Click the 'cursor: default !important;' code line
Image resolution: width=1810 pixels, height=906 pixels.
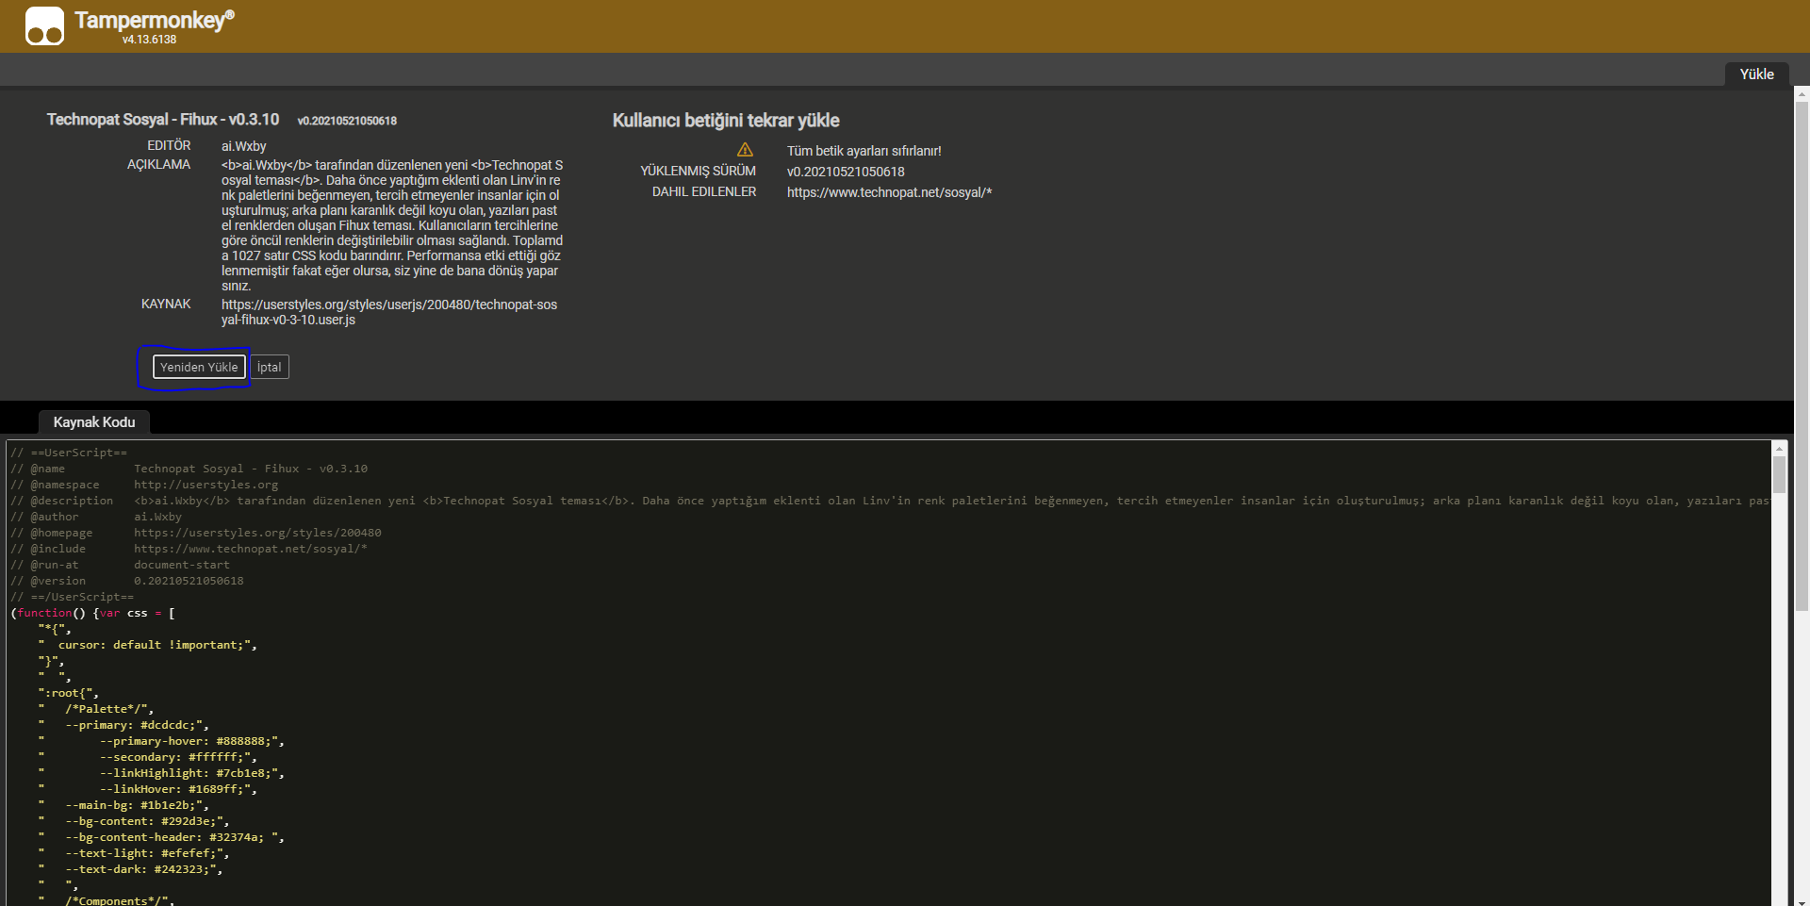(x=148, y=645)
